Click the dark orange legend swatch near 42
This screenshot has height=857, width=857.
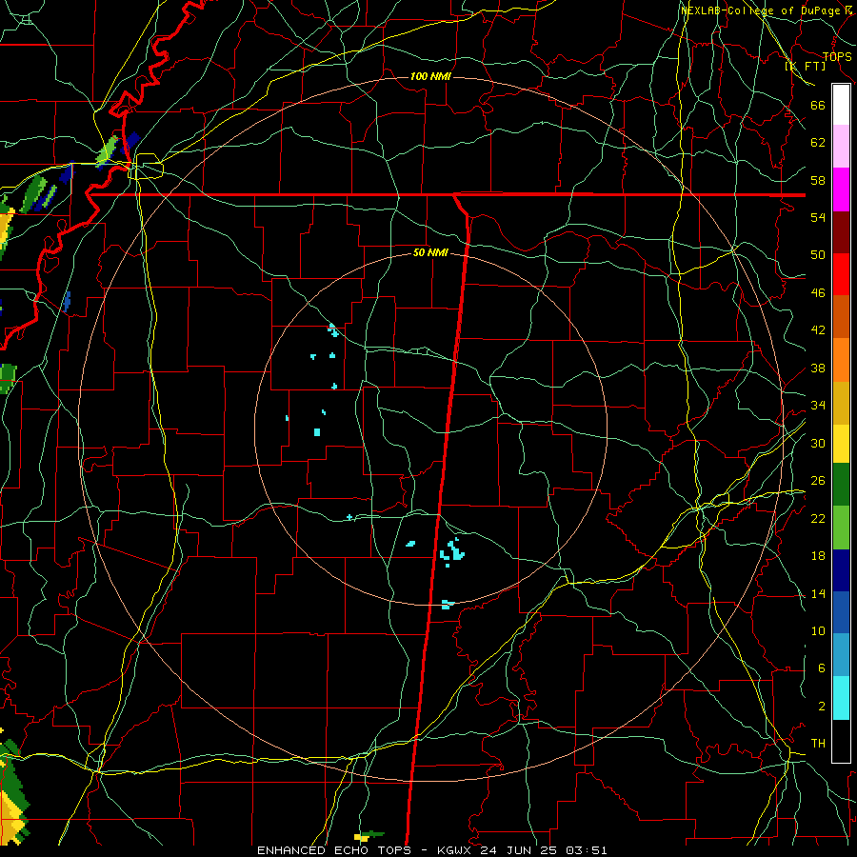[841, 316]
